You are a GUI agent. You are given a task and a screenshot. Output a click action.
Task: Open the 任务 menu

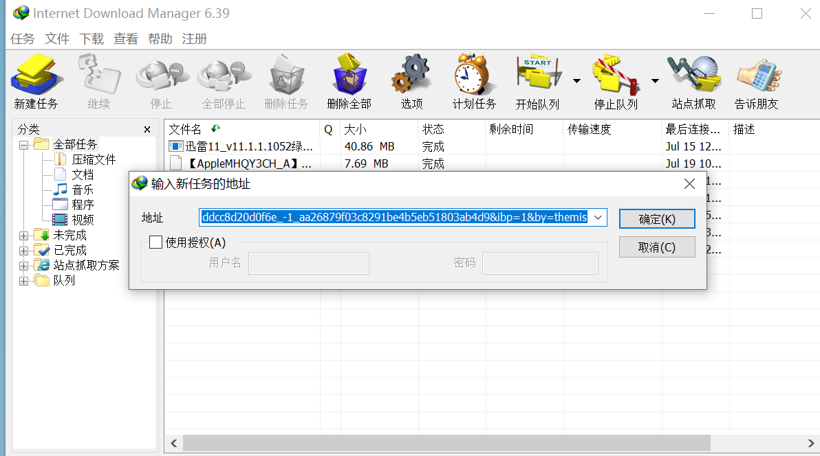click(23, 38)
